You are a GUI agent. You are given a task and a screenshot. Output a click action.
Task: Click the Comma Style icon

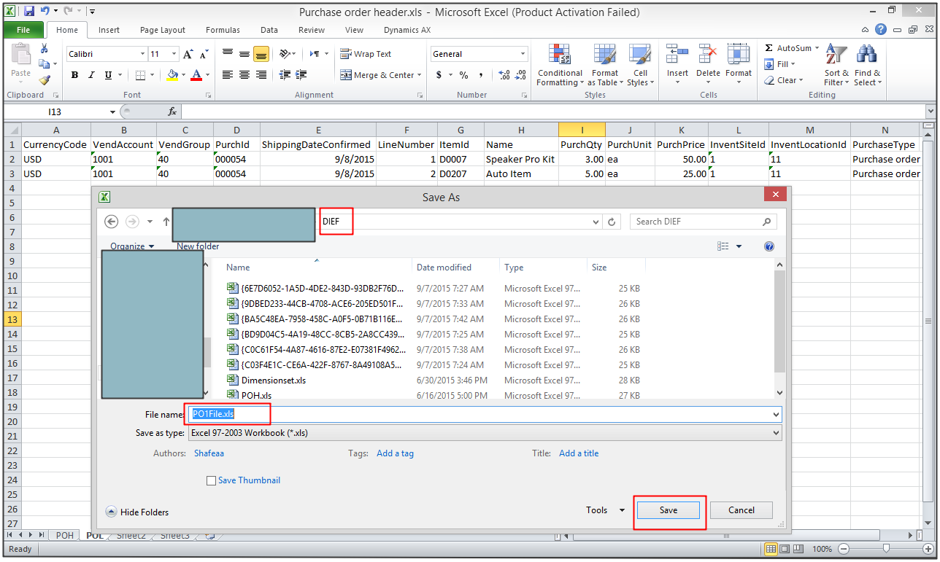482,75
